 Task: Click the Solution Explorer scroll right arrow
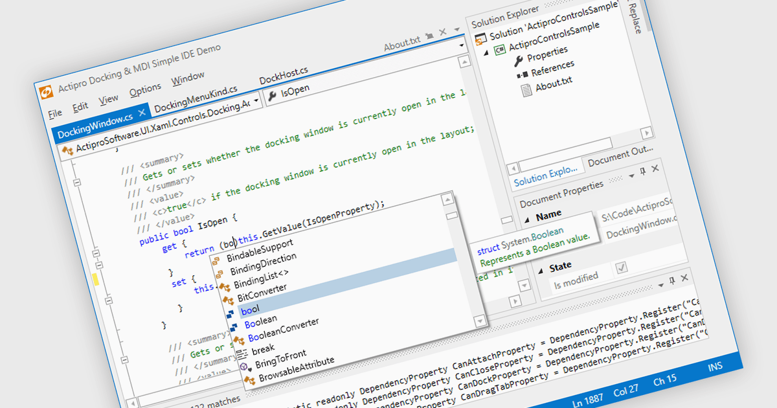click(x=648, y=133)
